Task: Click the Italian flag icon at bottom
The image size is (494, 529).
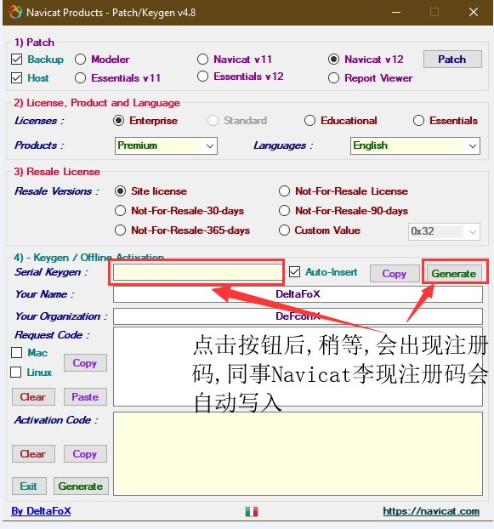Action: coord(252,511)
